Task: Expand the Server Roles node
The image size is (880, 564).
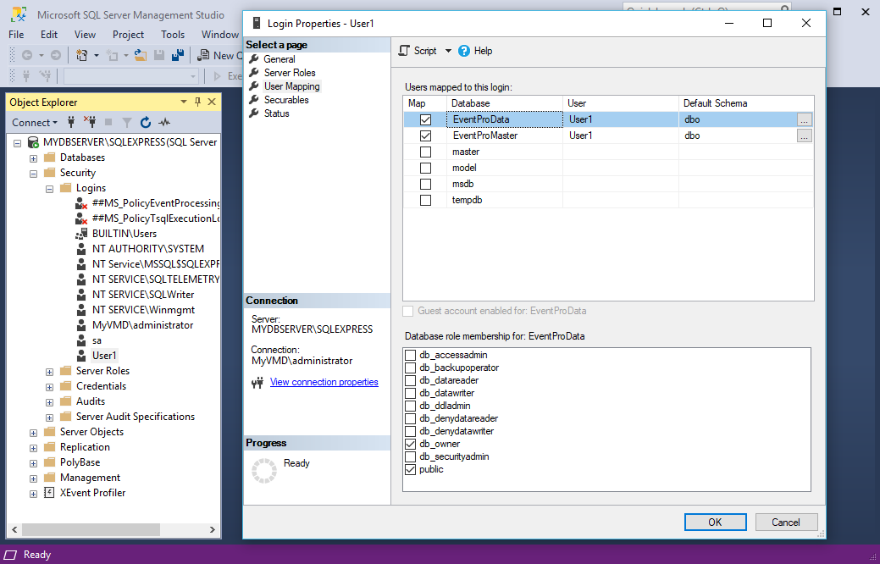Action: pyautogui.click(x=49, y=372)
